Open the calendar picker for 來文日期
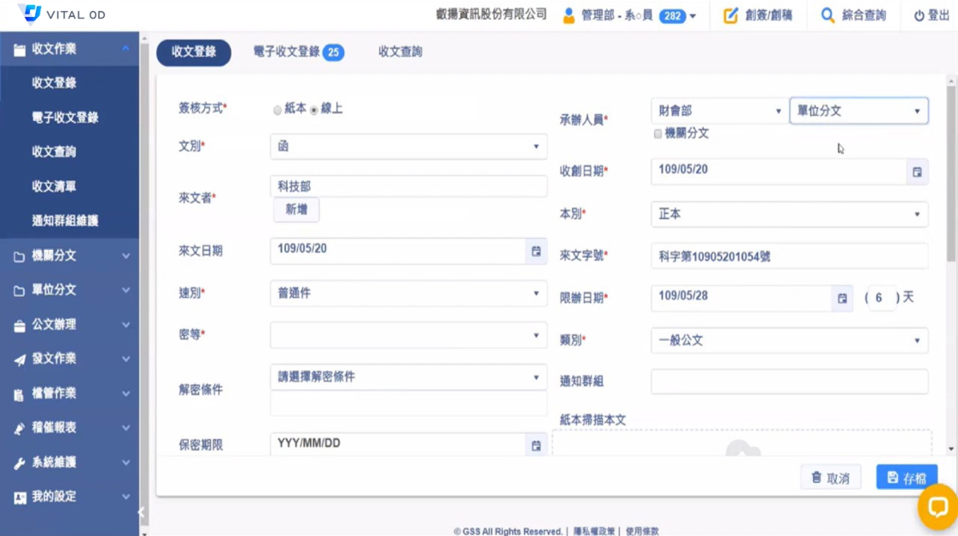 point(535,251)
